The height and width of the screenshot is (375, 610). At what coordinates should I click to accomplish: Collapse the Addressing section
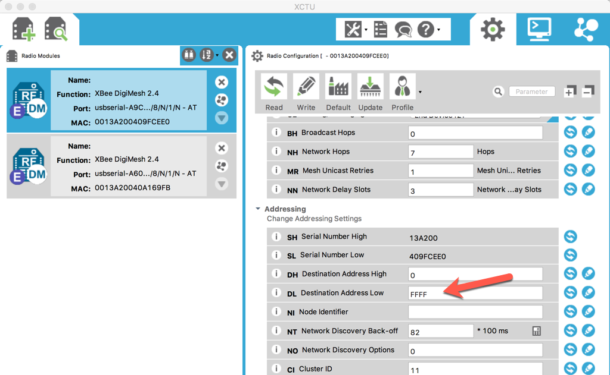[257, 209]
